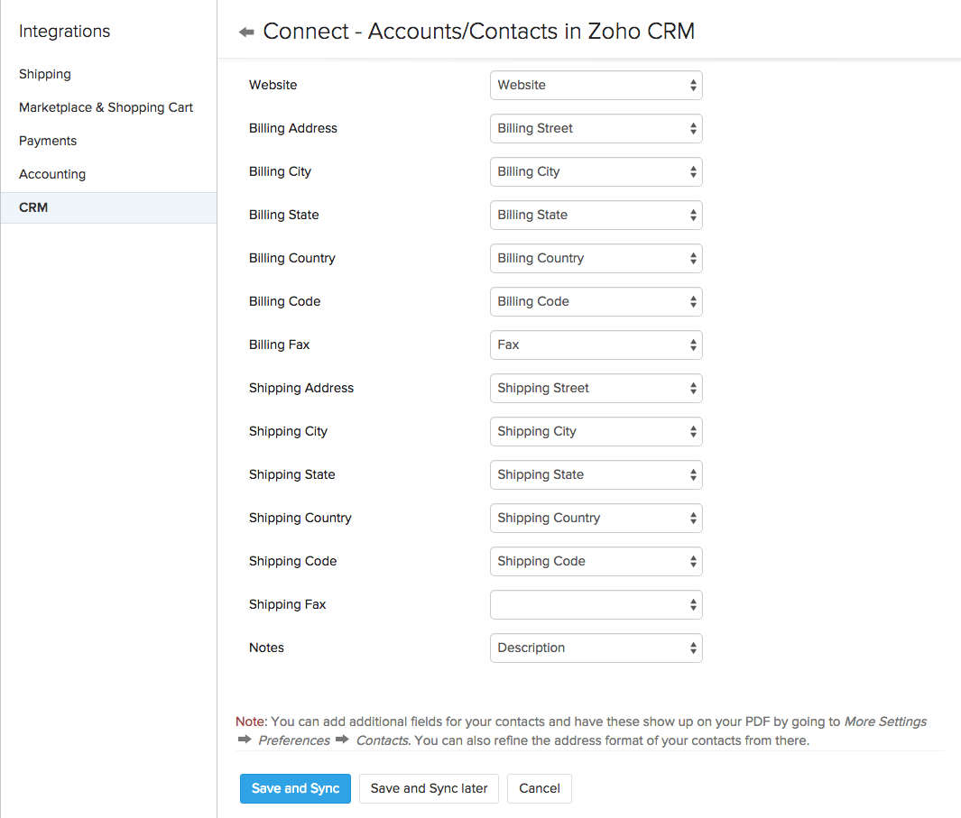Expand the Billing City dropdown
This screenshot has width=961, height=818.
pos(596,171)
